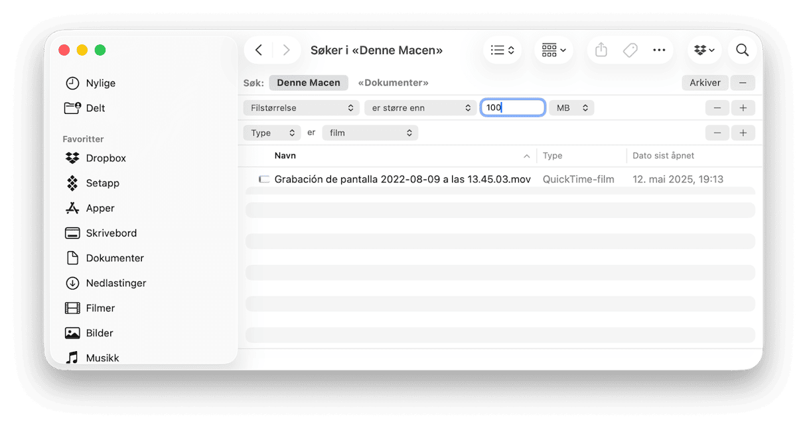Open the MB unit dropdown
The height and width of the screenshot is (428, 807).
point(571,107)
